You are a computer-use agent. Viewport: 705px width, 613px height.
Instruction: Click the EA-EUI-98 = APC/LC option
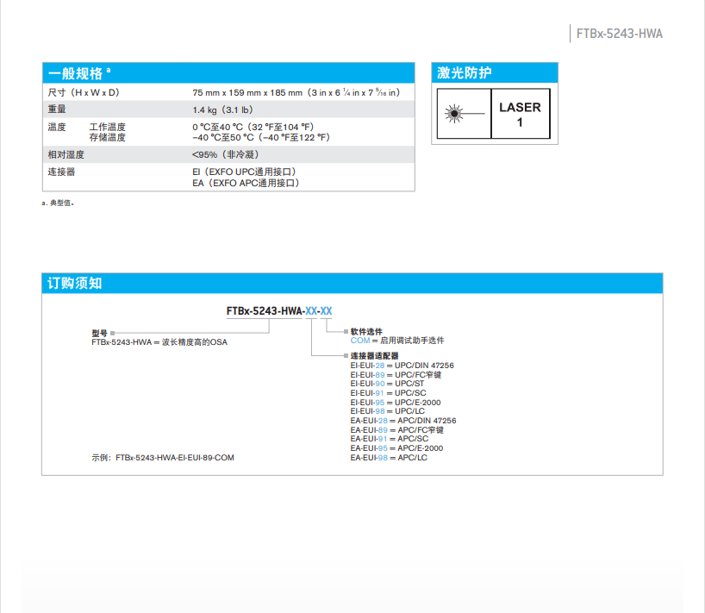pos(389,458)
